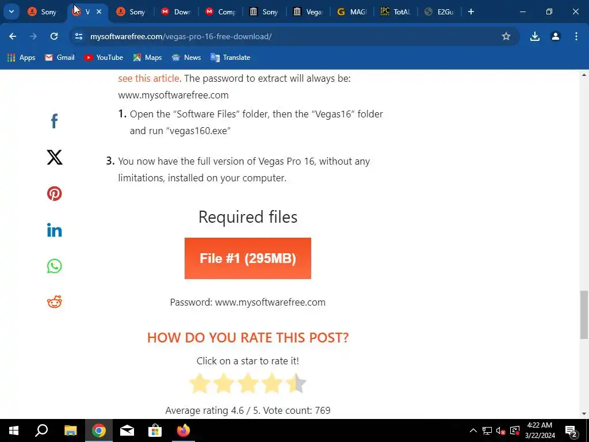The image size is (589, 442).
Task: Click the scrollbar up arrow
Action: coord(584,75)
